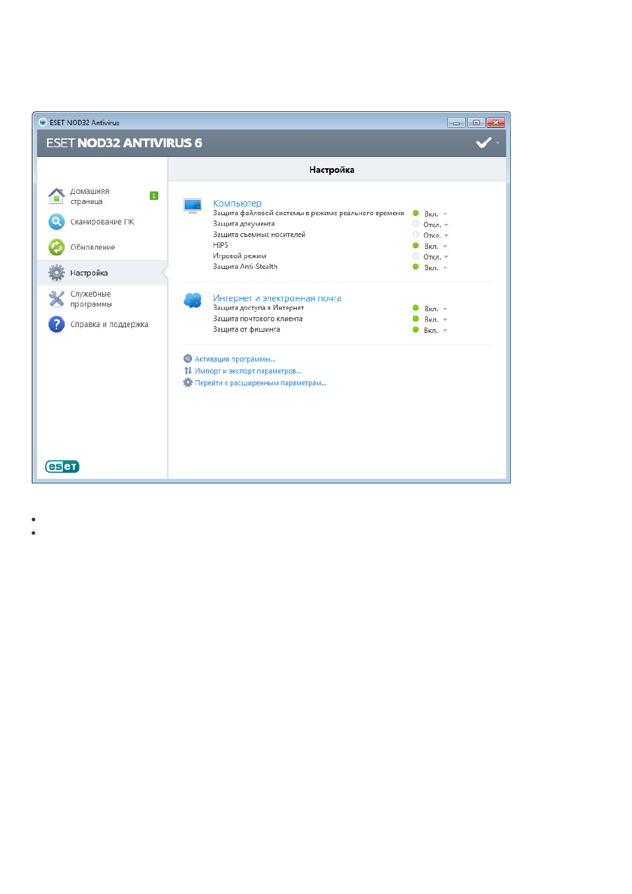
Task: Toggle status dot for Защита документа
Action: (415, 224)
